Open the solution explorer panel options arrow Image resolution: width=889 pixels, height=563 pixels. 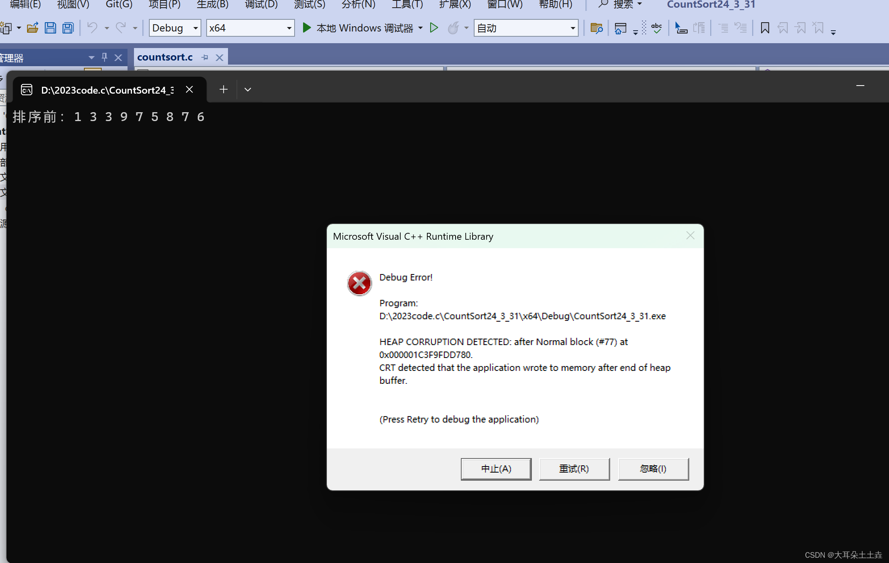[92, 57]
